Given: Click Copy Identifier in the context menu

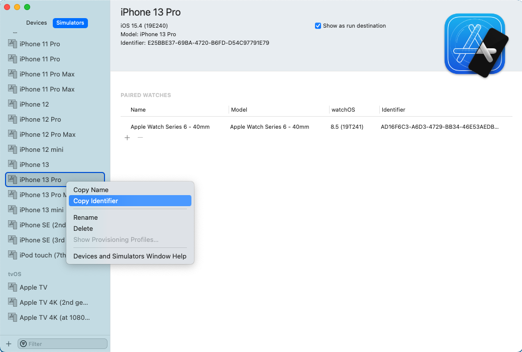Looking at the screenshot, I should [x=95, y=201].
